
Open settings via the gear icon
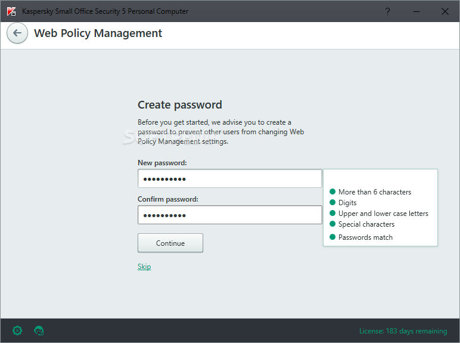coord(17,330)
